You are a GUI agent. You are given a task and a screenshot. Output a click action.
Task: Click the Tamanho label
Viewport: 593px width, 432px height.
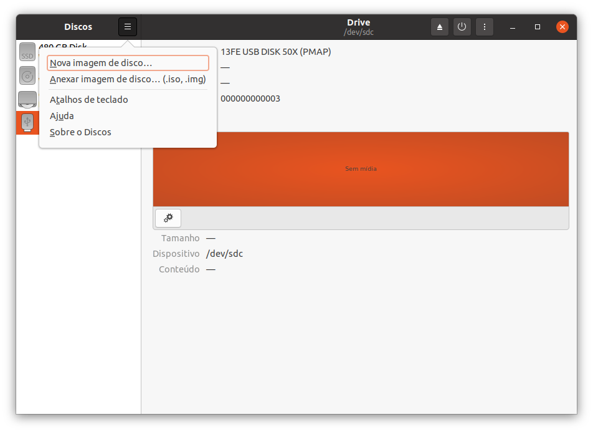click(181, 238)
